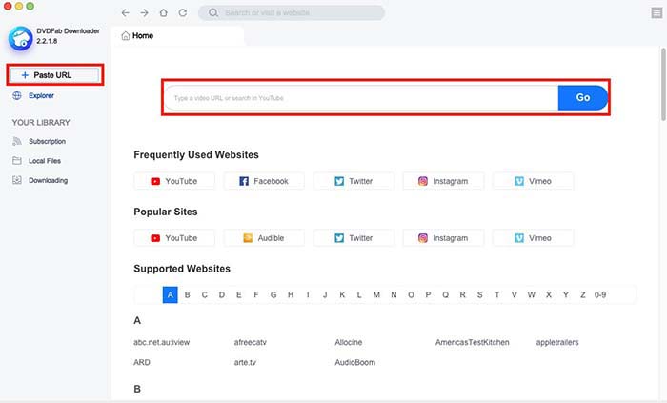Open Explorer in the sidebar

tap(41, 95)
